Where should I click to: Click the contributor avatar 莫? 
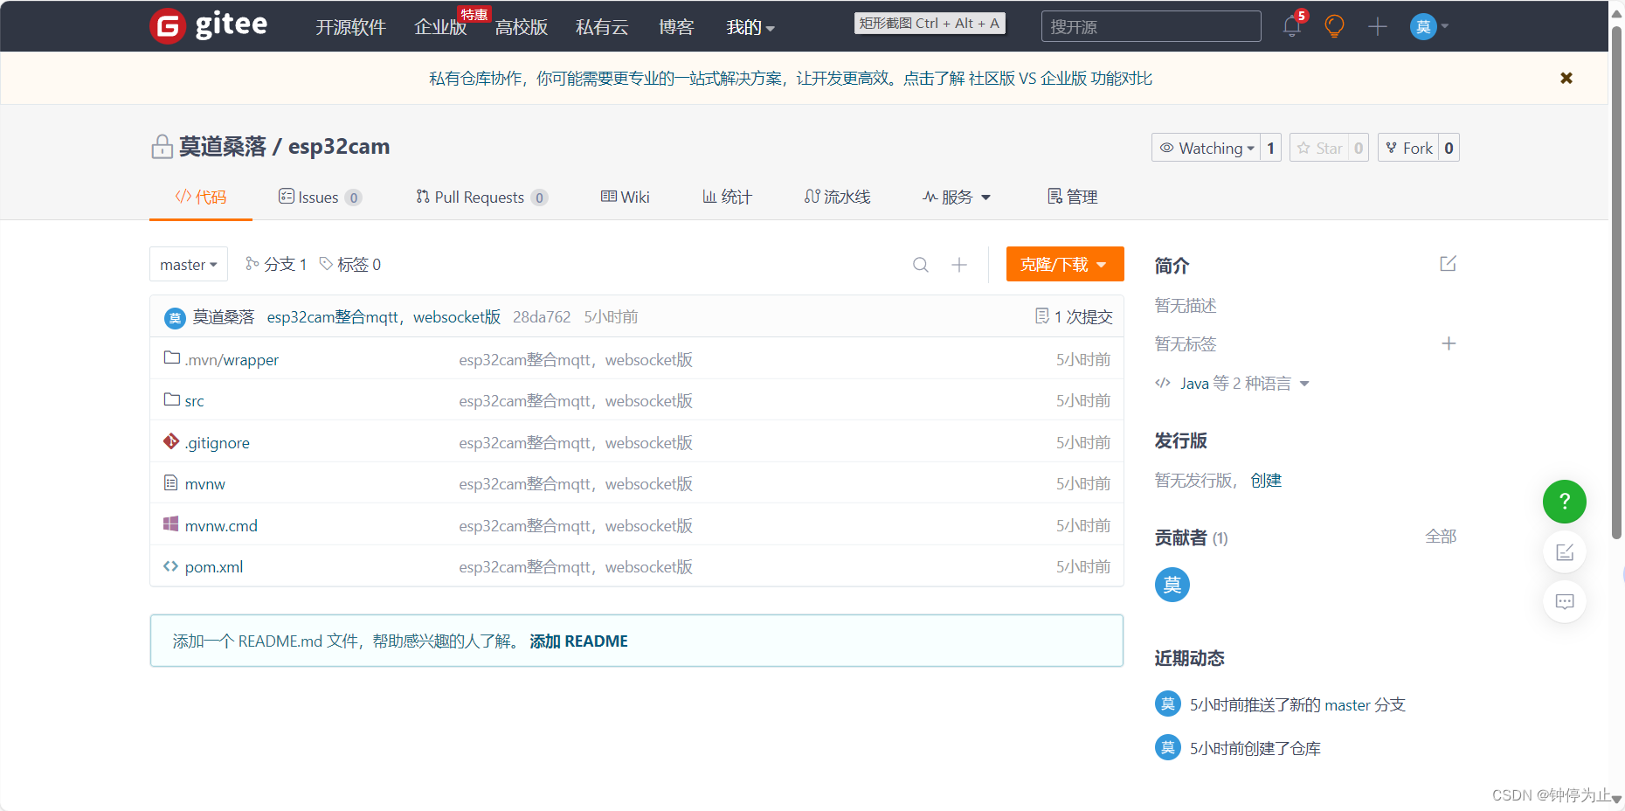1172,585
